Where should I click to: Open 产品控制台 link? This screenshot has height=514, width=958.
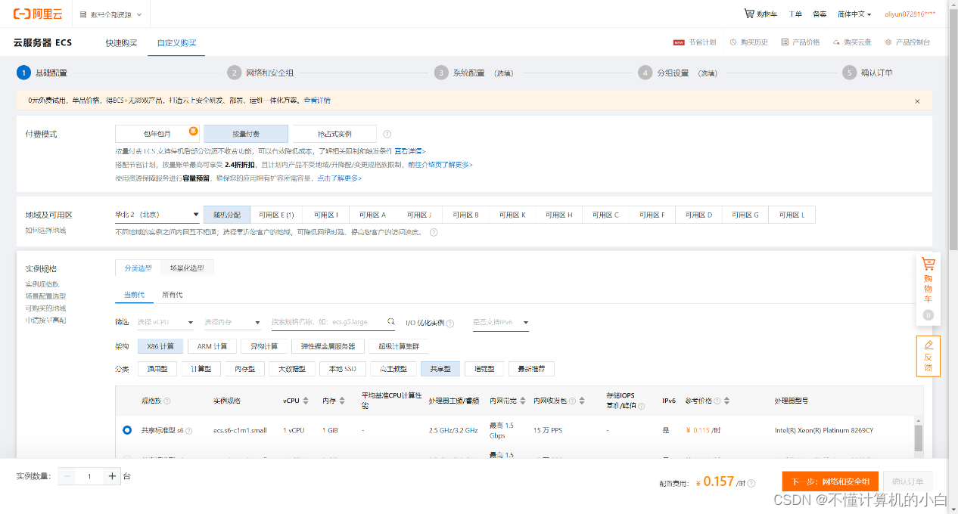[907, 42]
